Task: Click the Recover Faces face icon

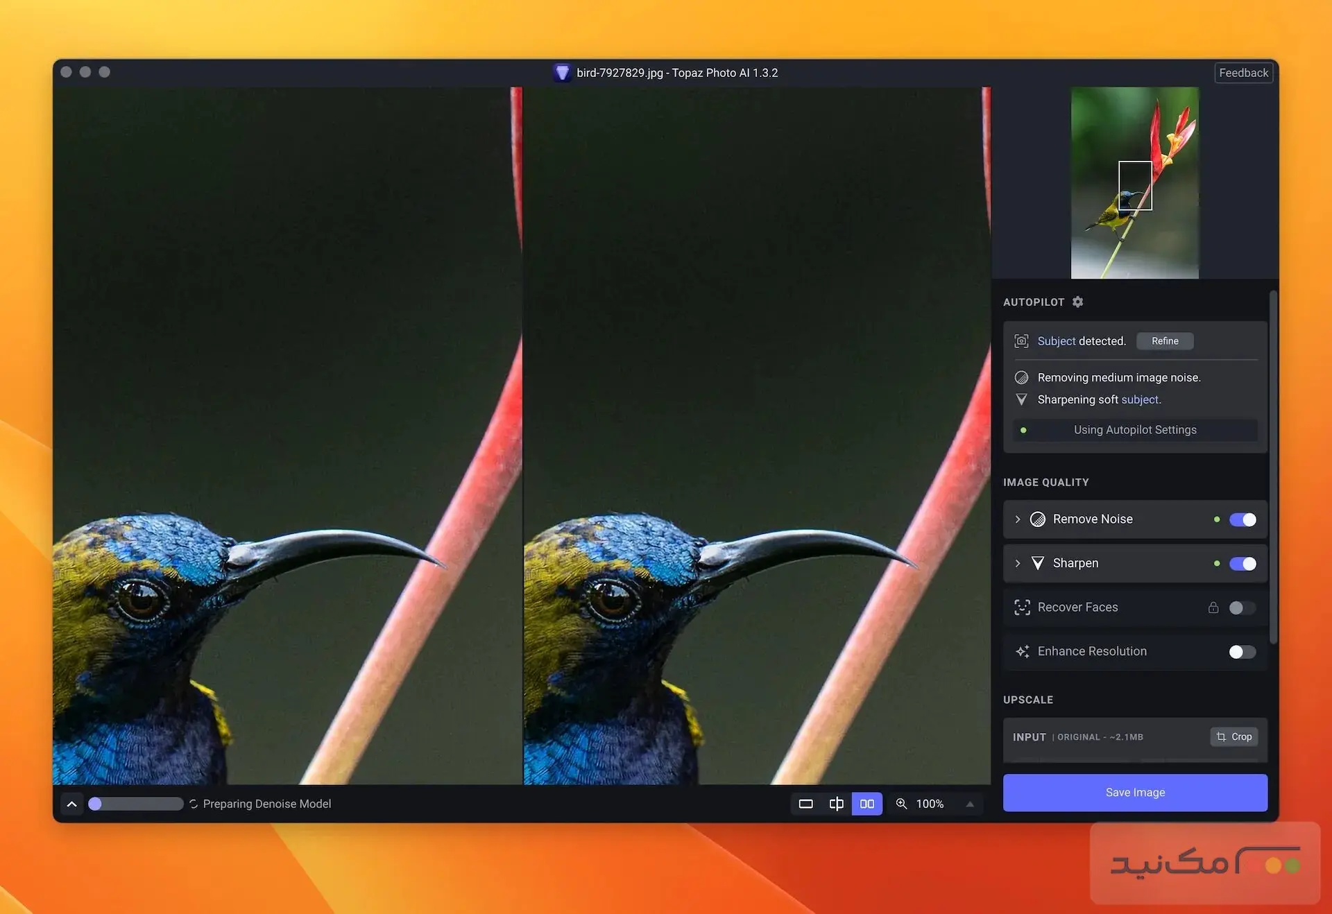Action: (1021, 607)
